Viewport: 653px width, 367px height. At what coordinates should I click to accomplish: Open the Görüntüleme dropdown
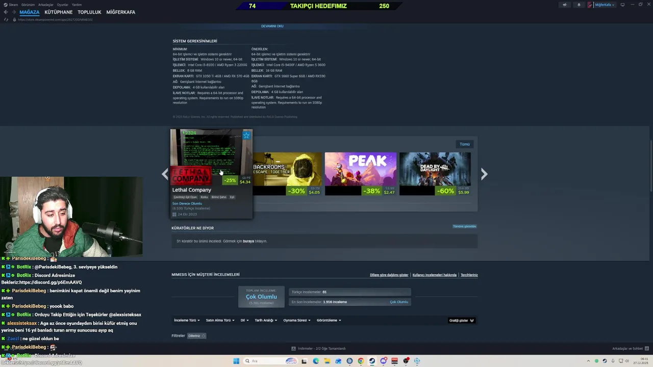click(329, 320)
